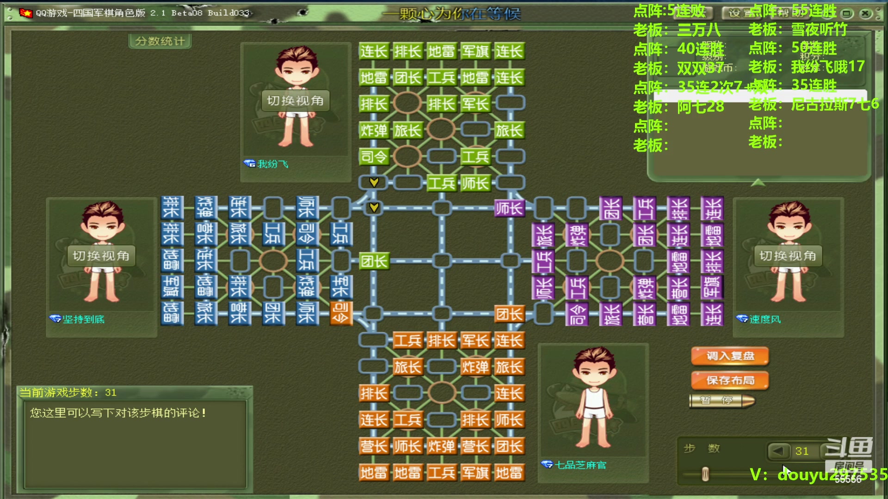Viewport: 888px width, 499px height.
Task: Switch view via 切换视角 on 速度风's avatar
Action: click(788, 256)
